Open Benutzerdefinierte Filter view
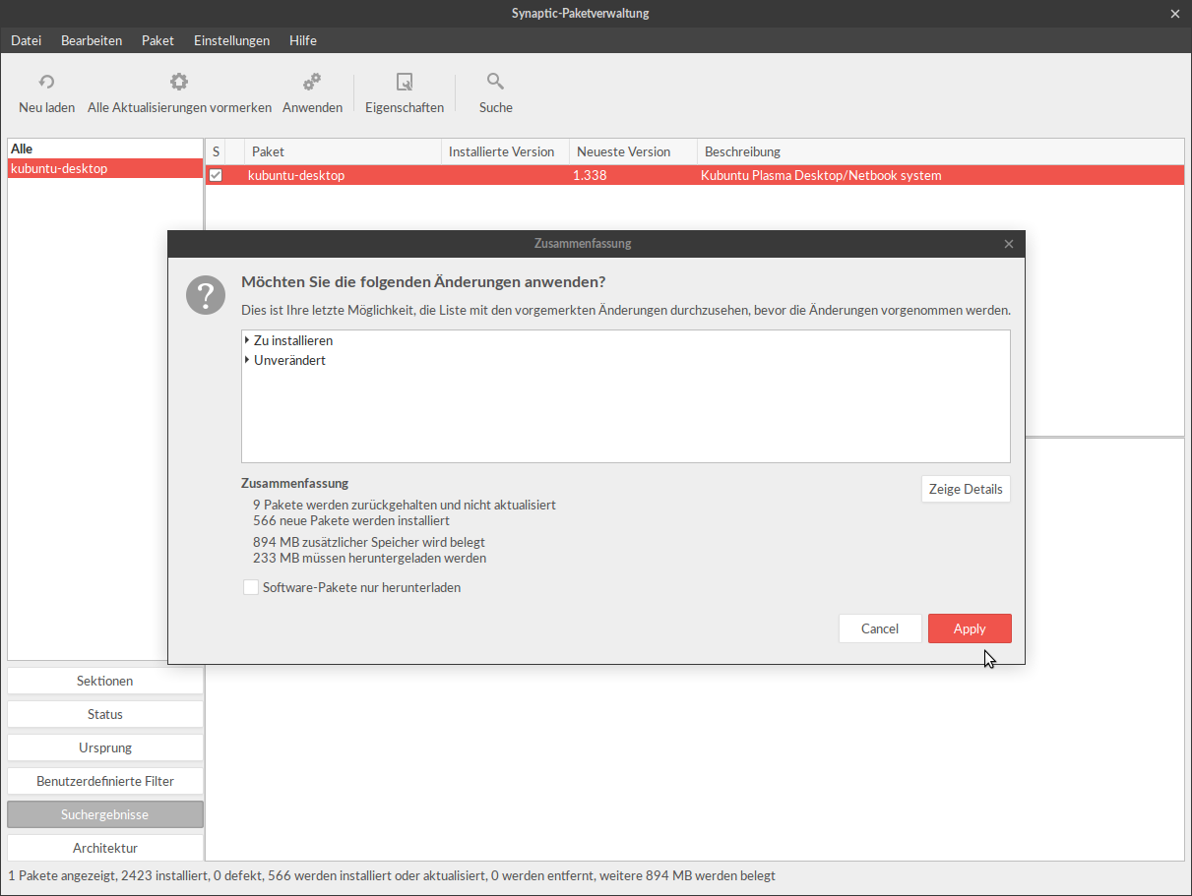Image resolution: width=1192 pixels, height=896 pixels. click(105, 781)
